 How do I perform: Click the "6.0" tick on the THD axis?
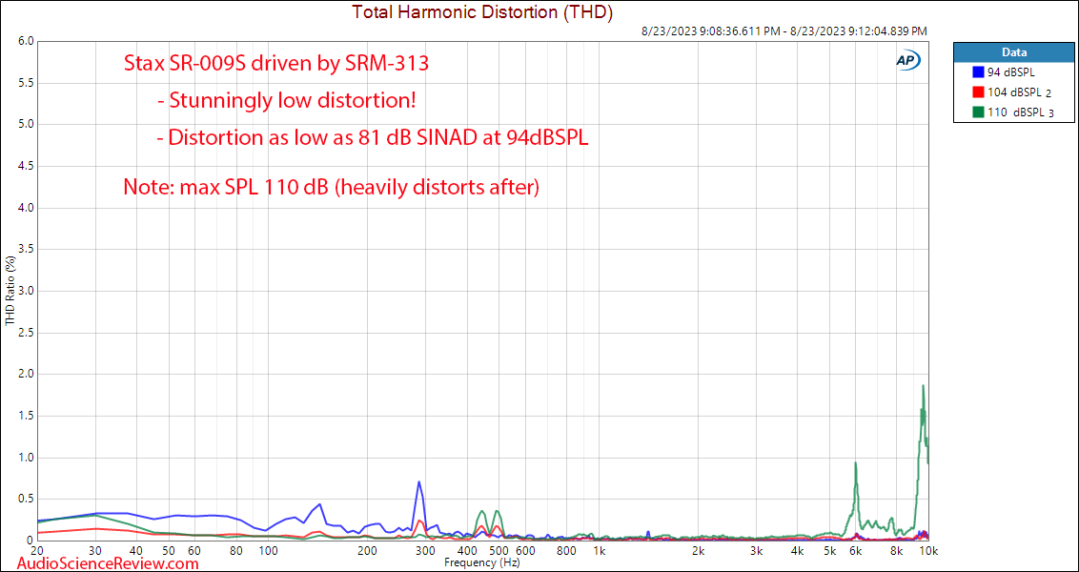pos(26,41)
